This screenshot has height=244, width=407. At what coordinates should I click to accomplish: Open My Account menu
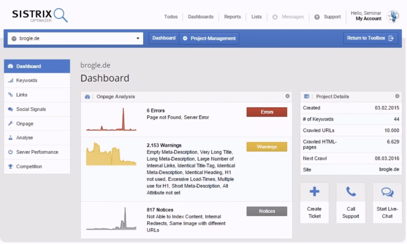367,19
